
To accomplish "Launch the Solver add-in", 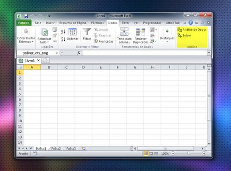I will (184, 36).
